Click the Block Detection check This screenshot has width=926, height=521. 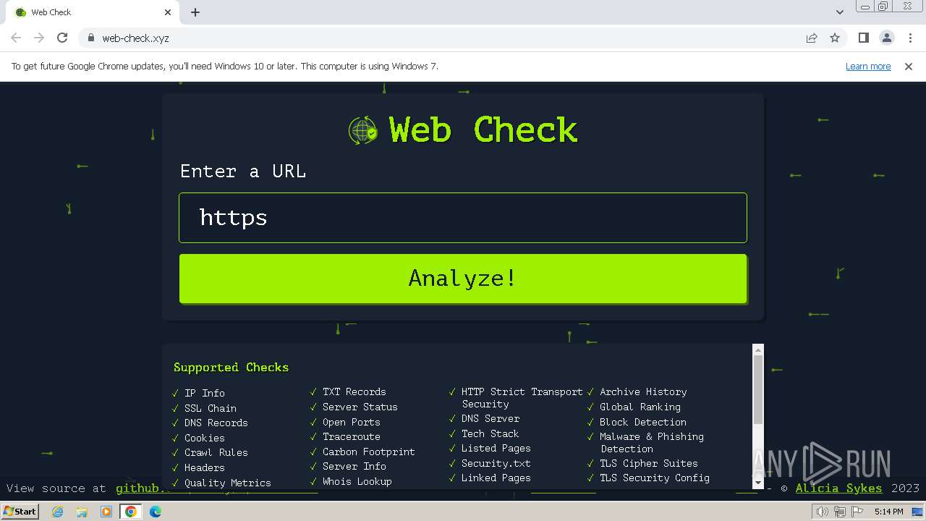click(x=643, y=422)
